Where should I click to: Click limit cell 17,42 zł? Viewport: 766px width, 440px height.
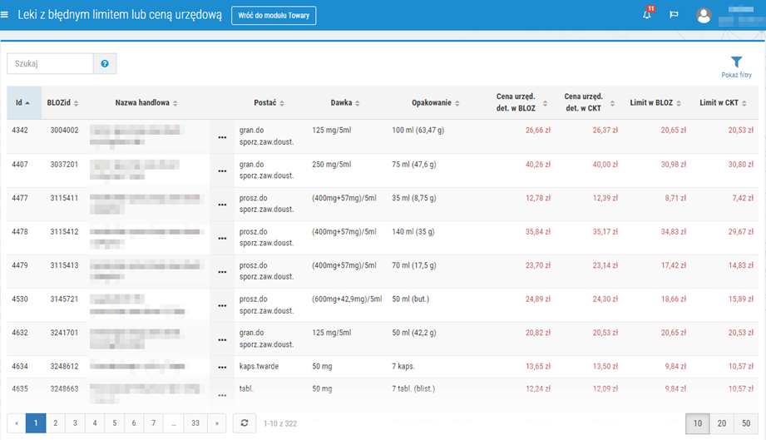click(x=674, y=265)
